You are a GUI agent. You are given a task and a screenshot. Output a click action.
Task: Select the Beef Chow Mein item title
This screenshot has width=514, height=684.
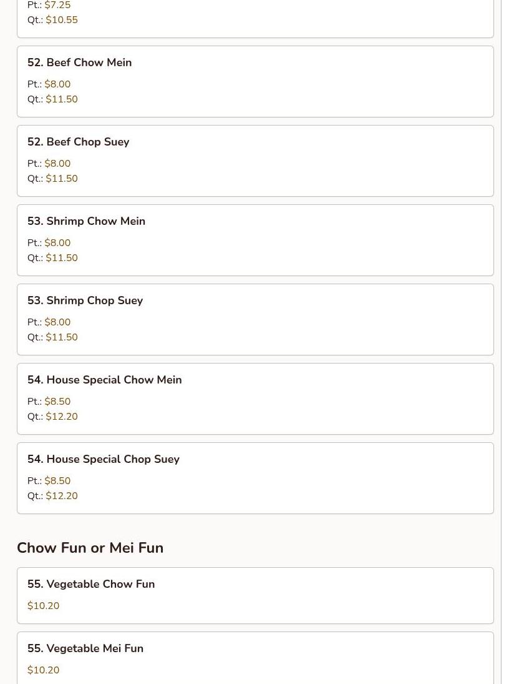(79, 62)
